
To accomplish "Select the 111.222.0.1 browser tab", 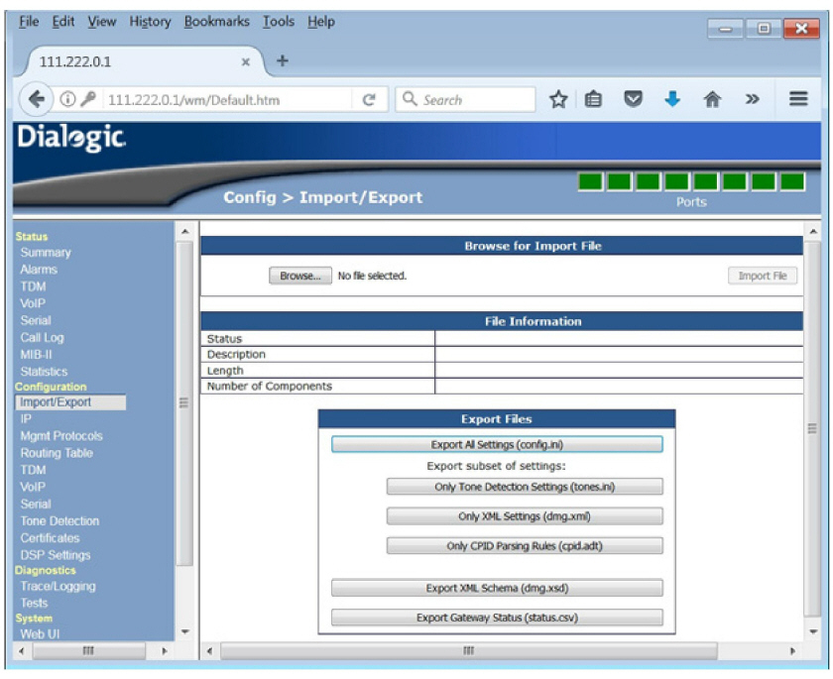I will click(x=144, y=61).
